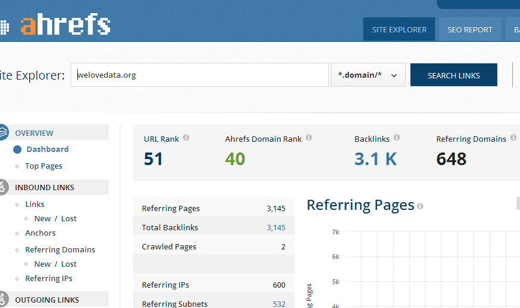Open Lost links under Links
Viewport: 520px width, 308px height.
[69, 218]
